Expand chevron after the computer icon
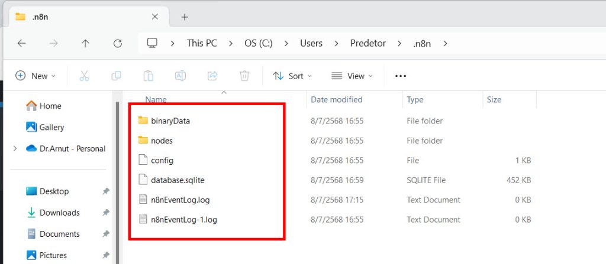The height and width of the screenshot is (264, 606). tap(172, 43)
